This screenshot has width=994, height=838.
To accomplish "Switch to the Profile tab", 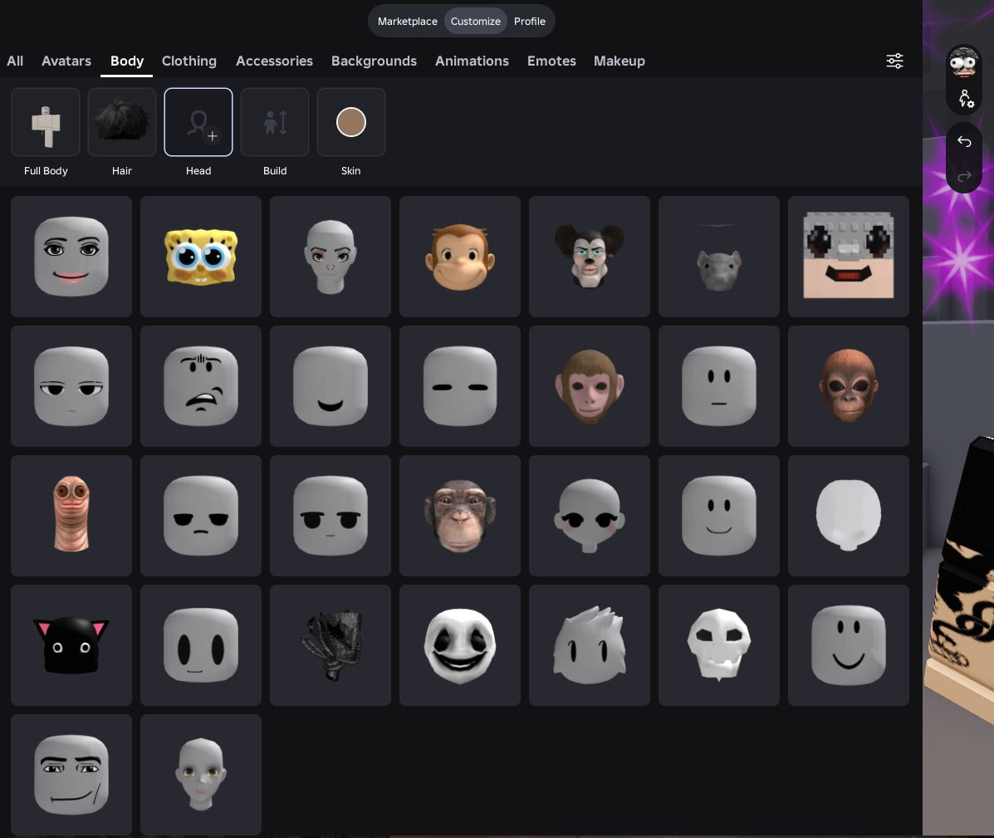I will [x=529, y=21].
